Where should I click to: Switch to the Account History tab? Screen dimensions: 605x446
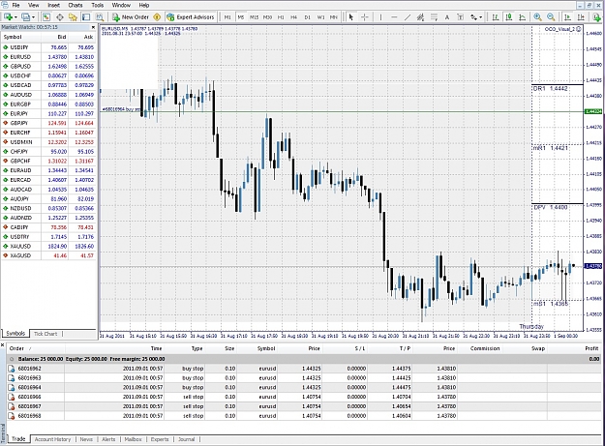(x=53, y=439)
